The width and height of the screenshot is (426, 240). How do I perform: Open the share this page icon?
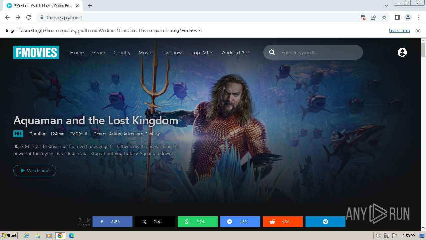373,18
